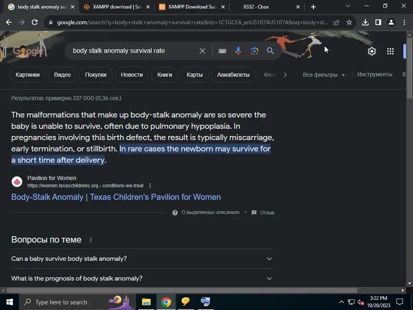Click the vertical page scrollbar thumb
The image size is (413, 310).
coord(409,69)
